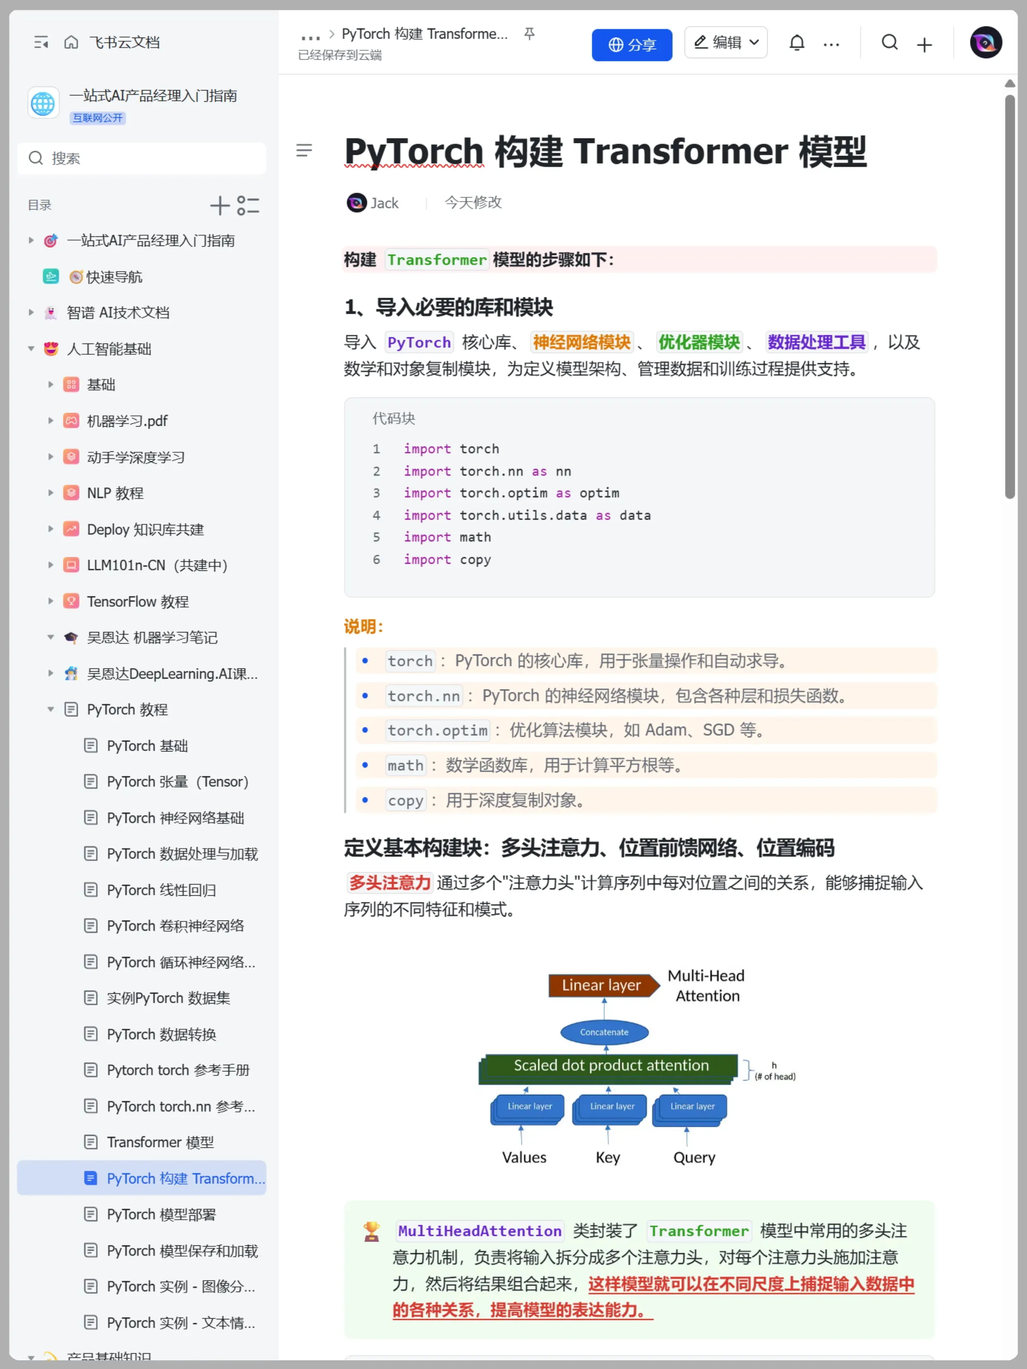Viewport: 1027px width, 1369px height.
Task: Collapse the sidebar with the toggle icon
Action: 41,42
